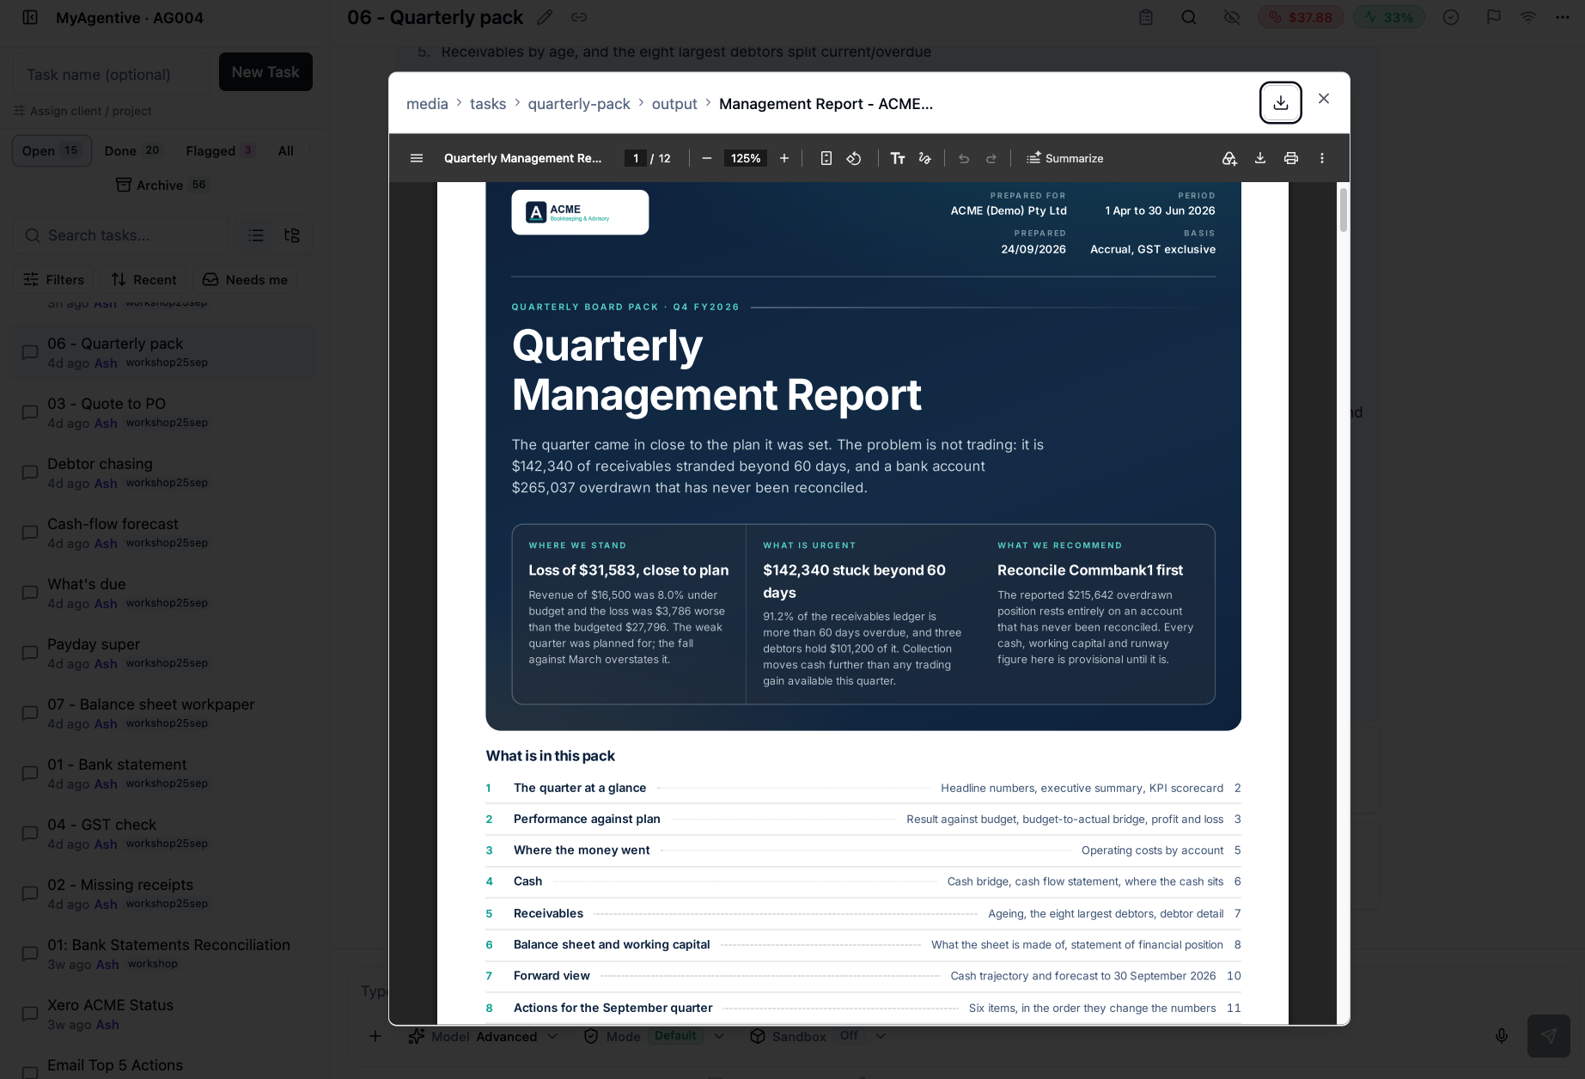This screenshot has height=1079, width=1585.
Task: Go to the quarterly-pack breadcrumb
Action: (x=579, y=104)
